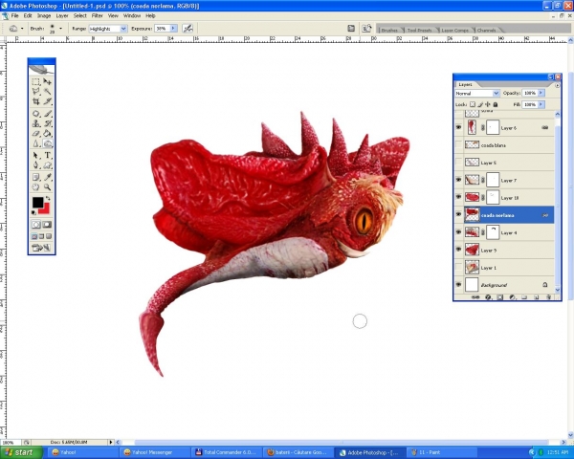
Task: Select the Notes tool
Action: [x=36, y=177]
